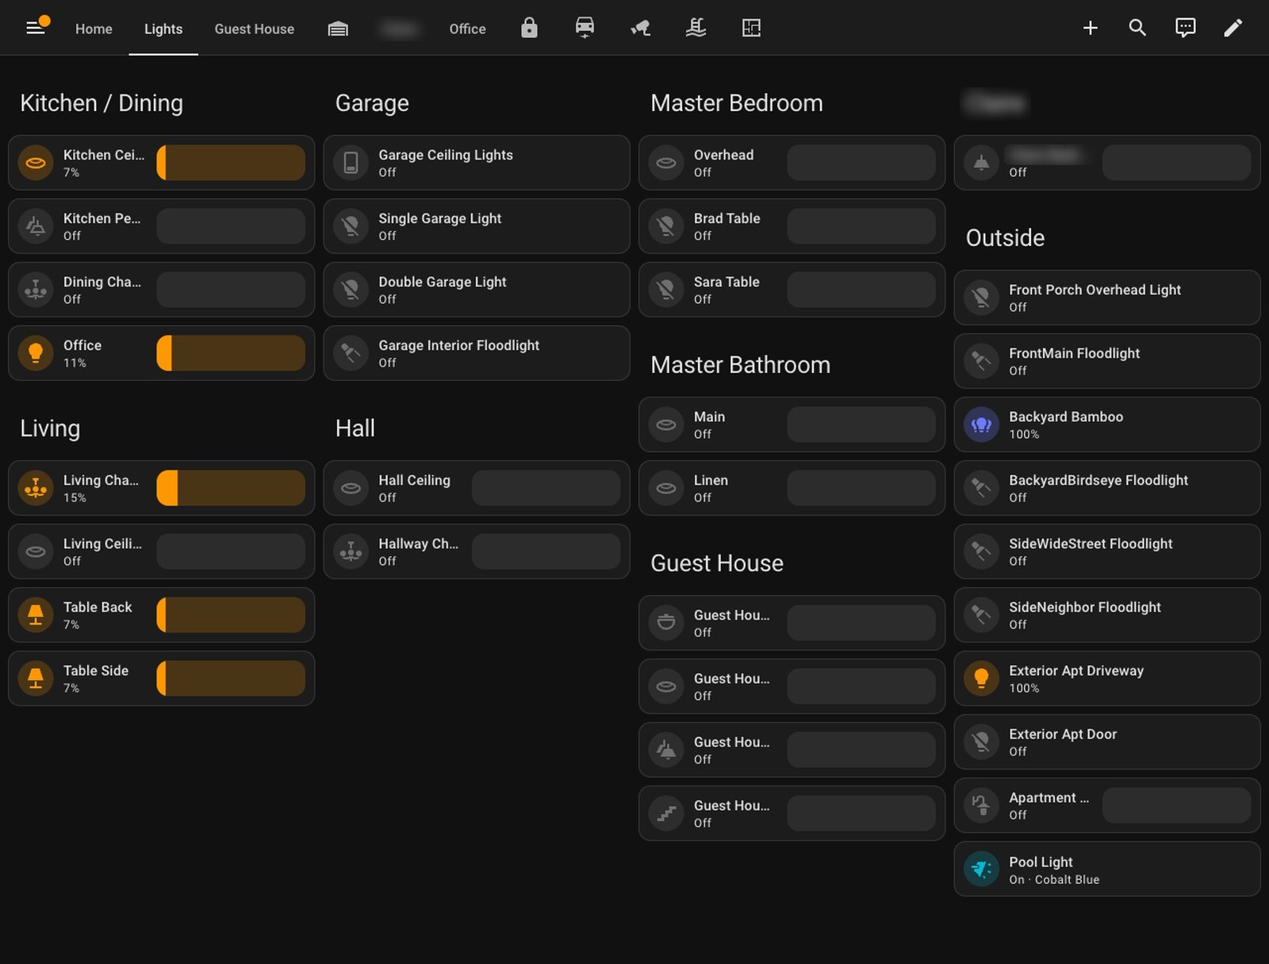
Task: Open the car view tab icon
Action: point(585,29)
